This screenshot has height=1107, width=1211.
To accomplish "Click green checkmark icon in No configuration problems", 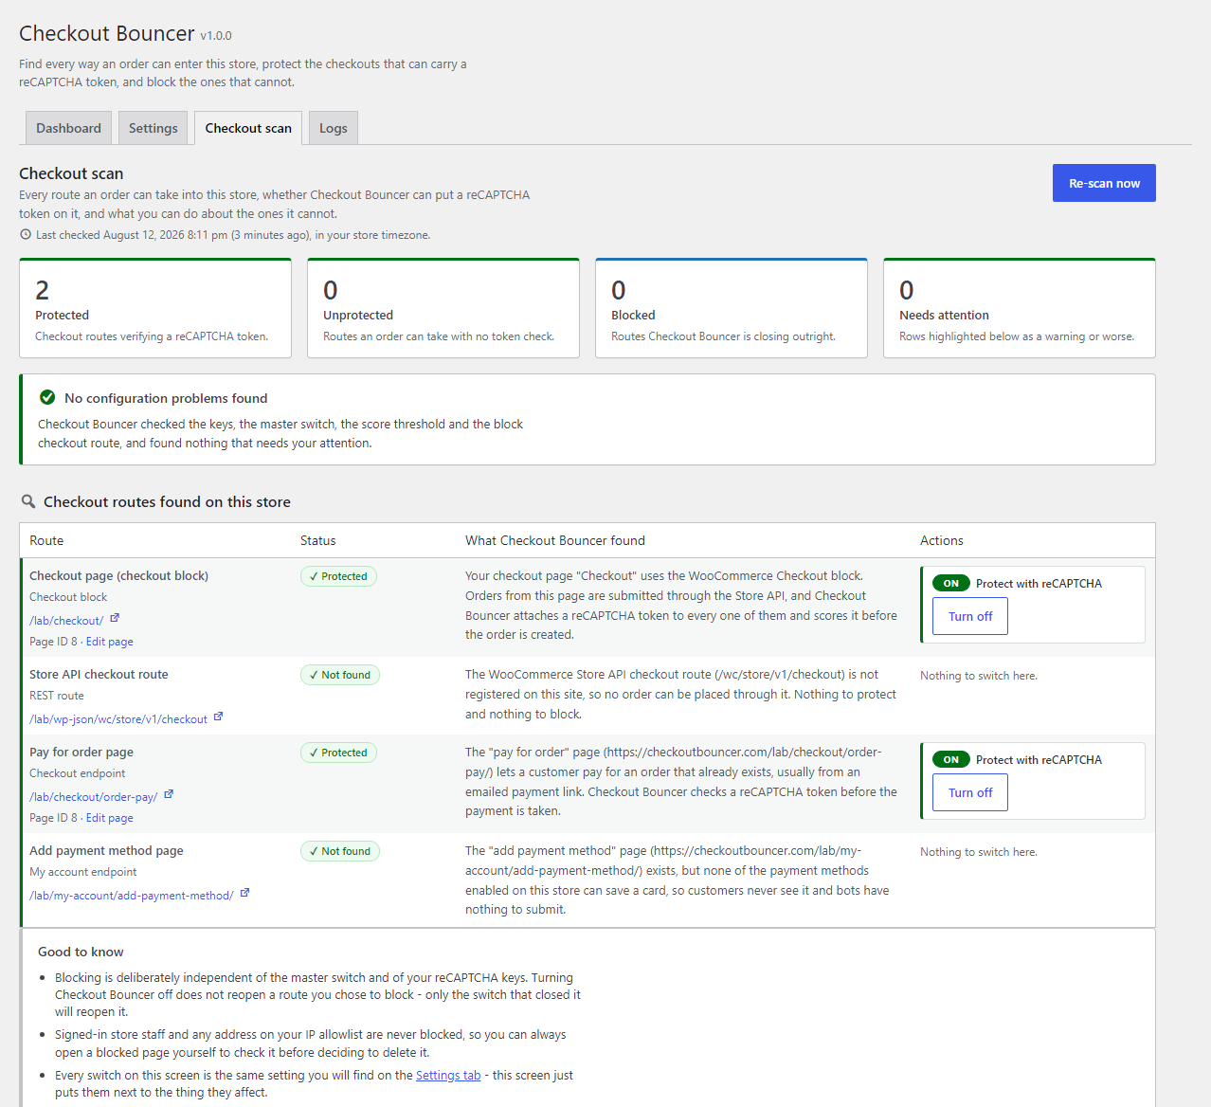I will pyautogui.click(x=47, y=397).
